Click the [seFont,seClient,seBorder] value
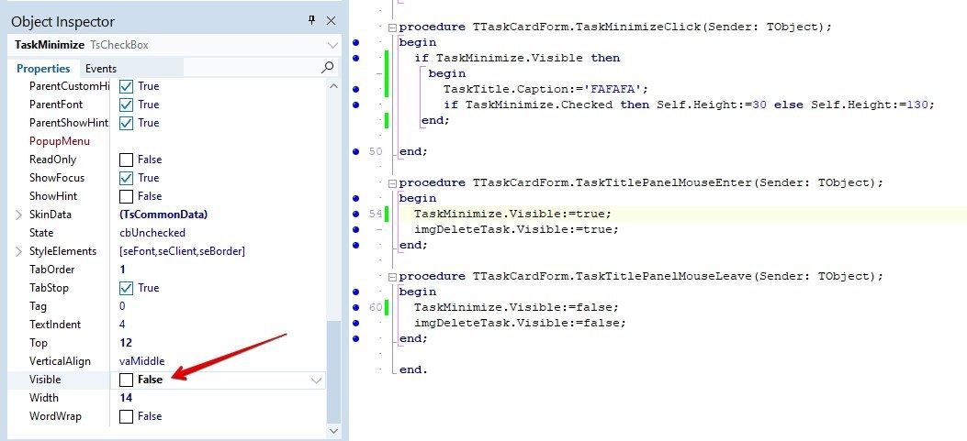967x441 pixels. [x=182, y=251]
